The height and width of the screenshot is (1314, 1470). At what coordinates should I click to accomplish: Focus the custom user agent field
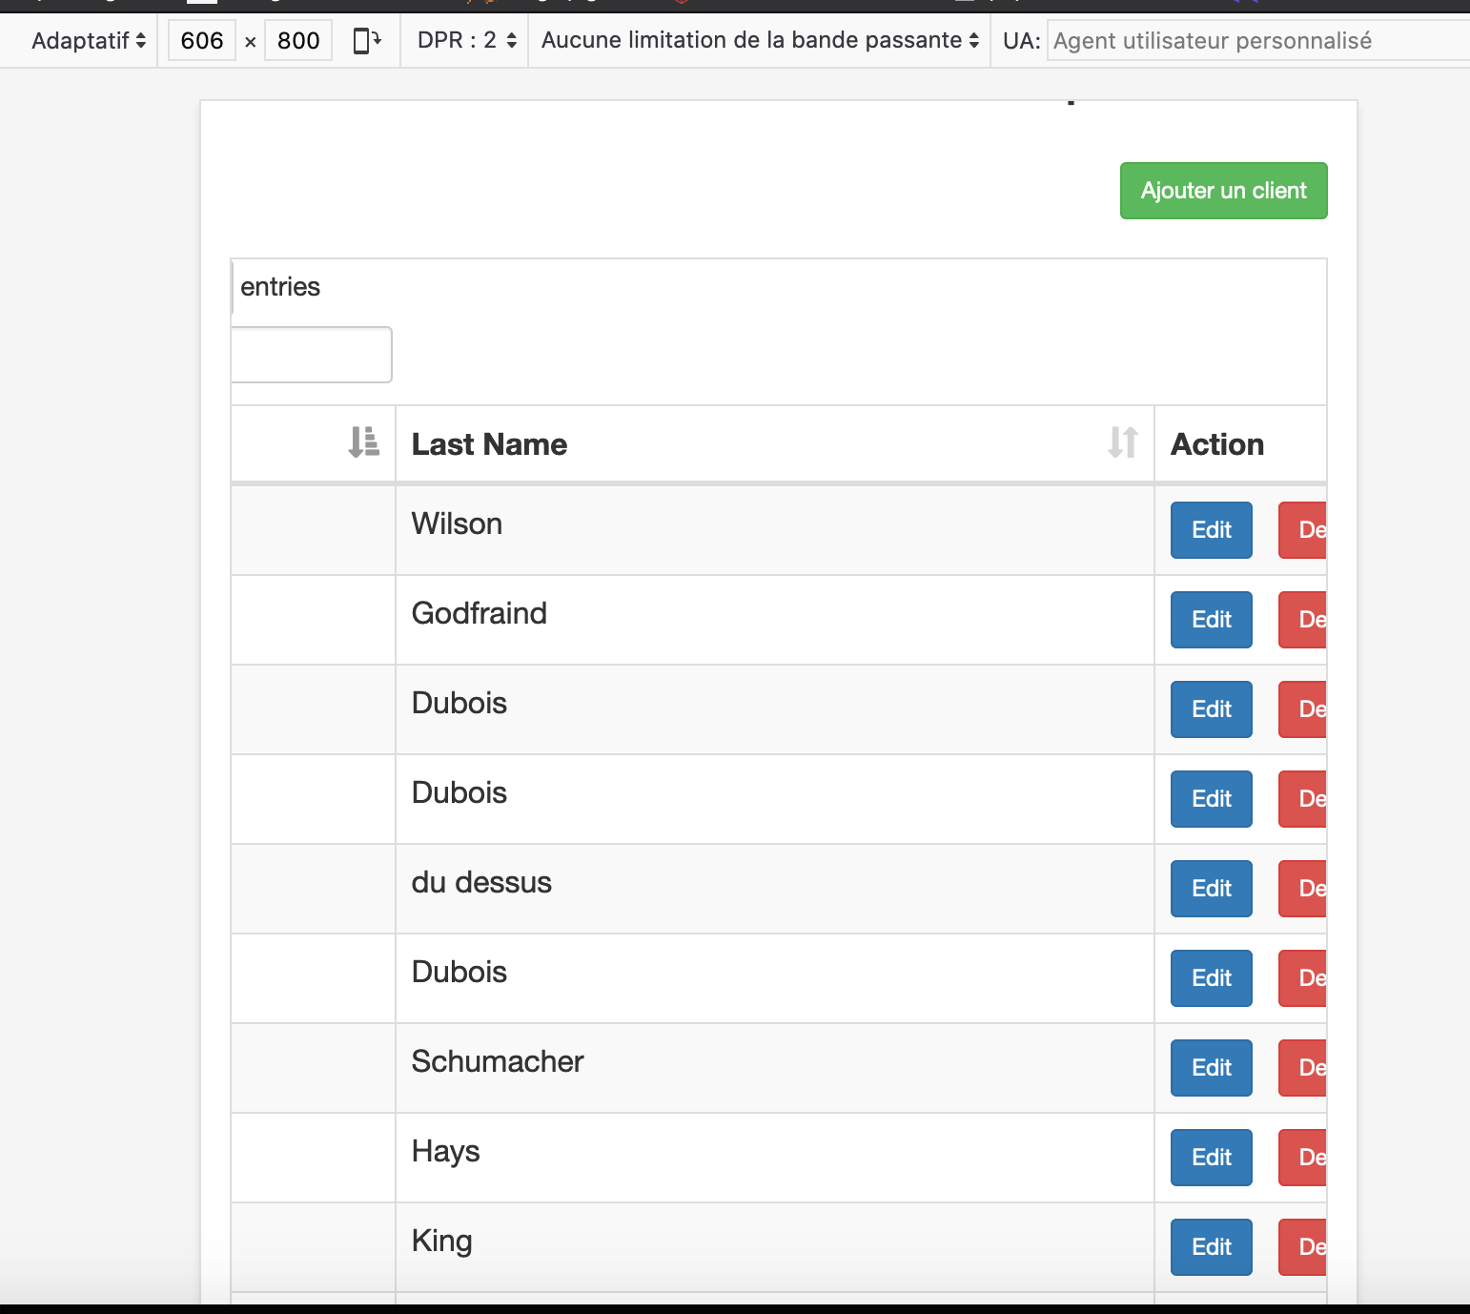(x=1258, y=40)
